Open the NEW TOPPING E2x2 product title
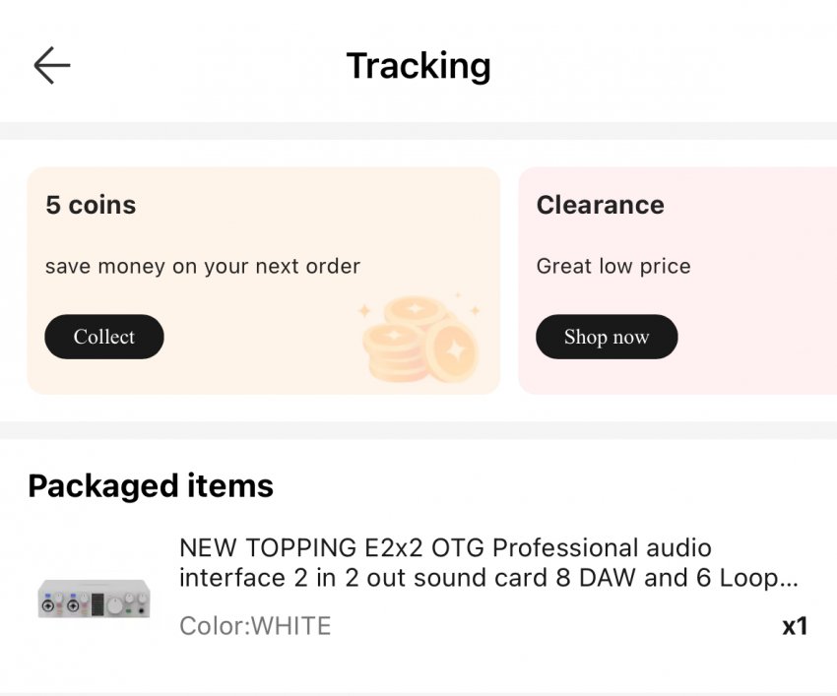The image size is (837, 696). coord(488,562)
